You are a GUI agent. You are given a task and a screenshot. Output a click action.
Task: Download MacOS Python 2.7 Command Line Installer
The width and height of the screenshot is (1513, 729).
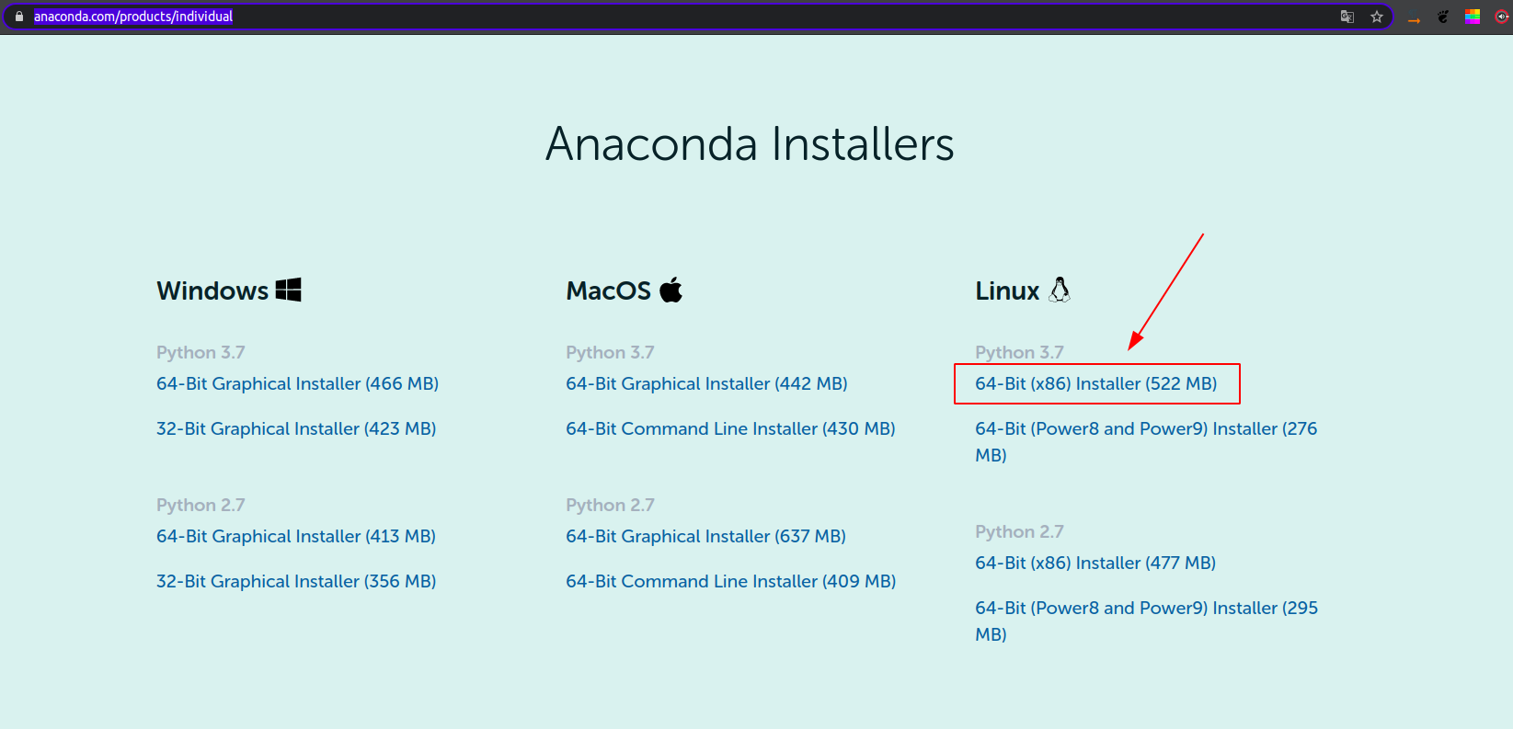pyautogui.click(x=729, y=581)
